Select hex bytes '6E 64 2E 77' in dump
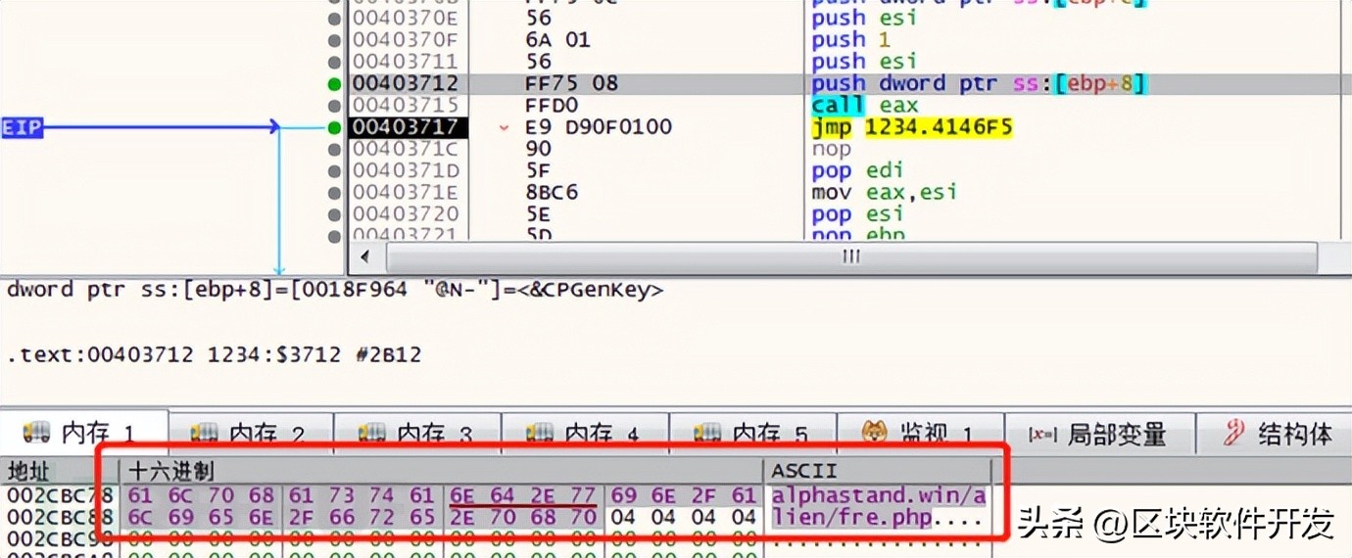This screenshot has height=558, width=1352. pyautogui.click(x=522, y=495)
